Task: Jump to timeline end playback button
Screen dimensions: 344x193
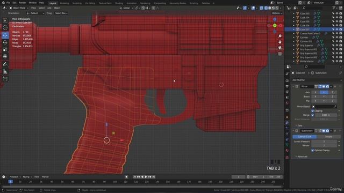Action: tap(154, 177)
